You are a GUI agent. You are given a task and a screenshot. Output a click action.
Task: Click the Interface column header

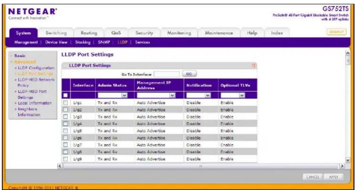[x=83, y=85]
